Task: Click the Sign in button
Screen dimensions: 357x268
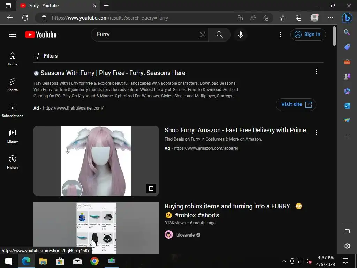Action: pyautogui.click(x=308, y=35)
